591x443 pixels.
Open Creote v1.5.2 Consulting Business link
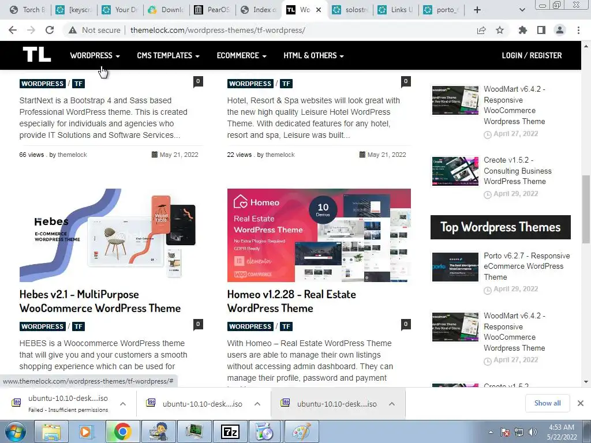[x=518, y=171]
